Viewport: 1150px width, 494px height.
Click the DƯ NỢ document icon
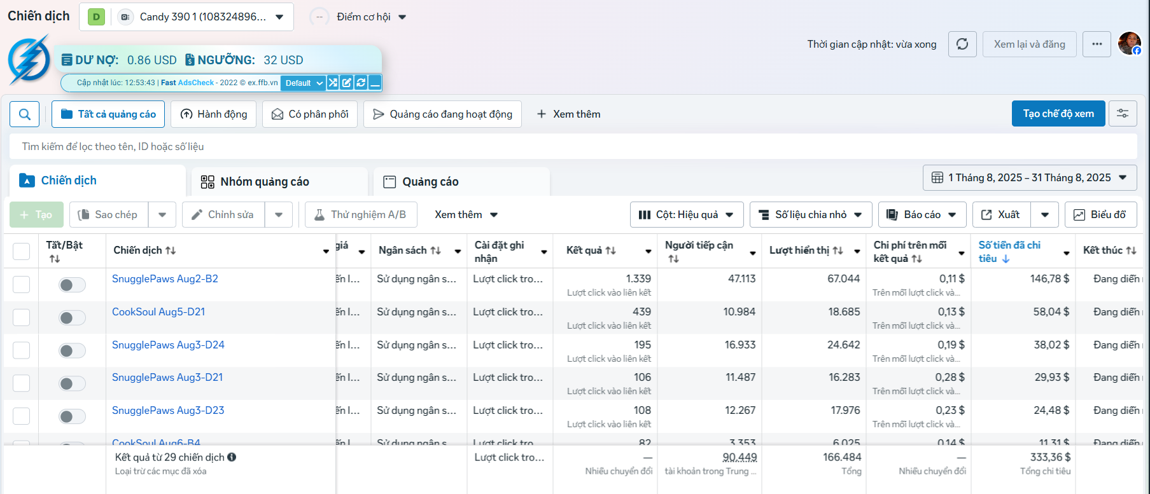(x=67, y=60)
